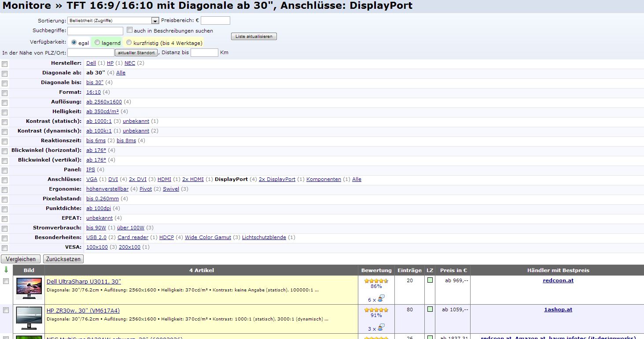Click the 'Swivel' ergonomics link

171,189
